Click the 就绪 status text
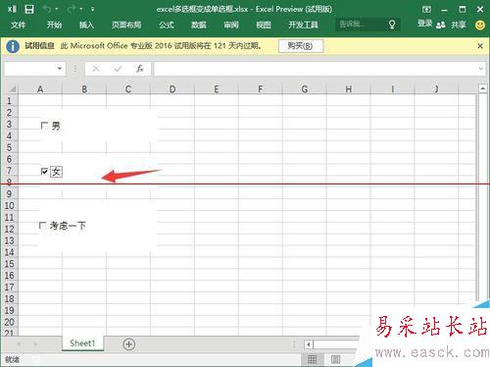The image size is (490, 367). coord(13,359)
